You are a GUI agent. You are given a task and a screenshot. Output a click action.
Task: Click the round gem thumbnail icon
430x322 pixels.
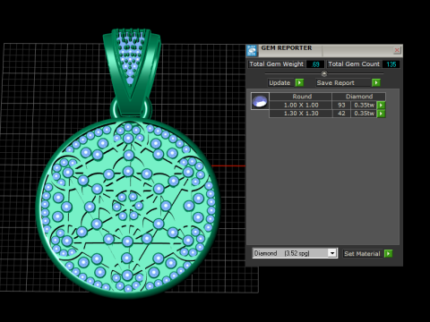coord(260,101)
